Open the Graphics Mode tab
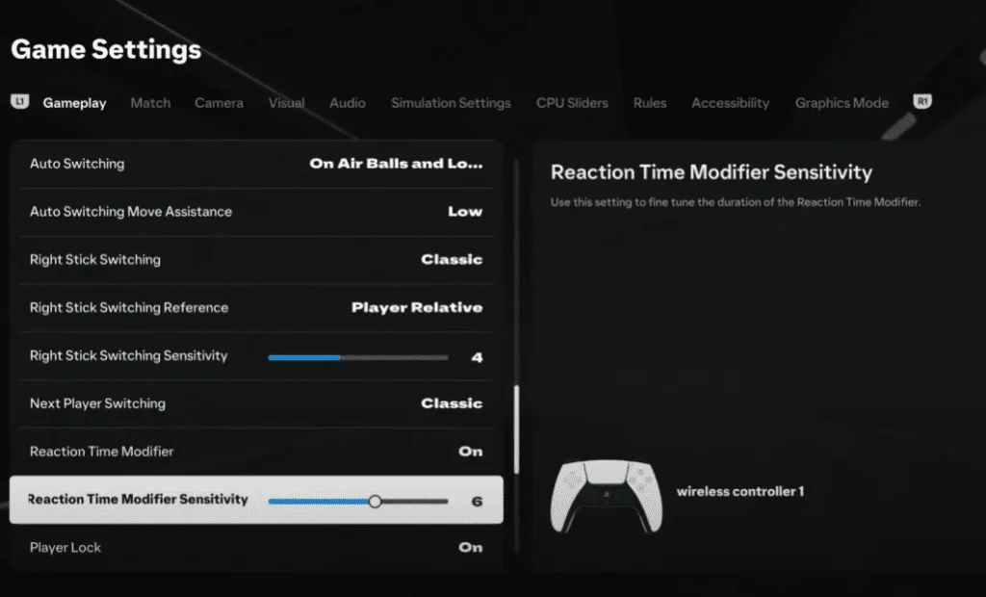 (842, 103)
